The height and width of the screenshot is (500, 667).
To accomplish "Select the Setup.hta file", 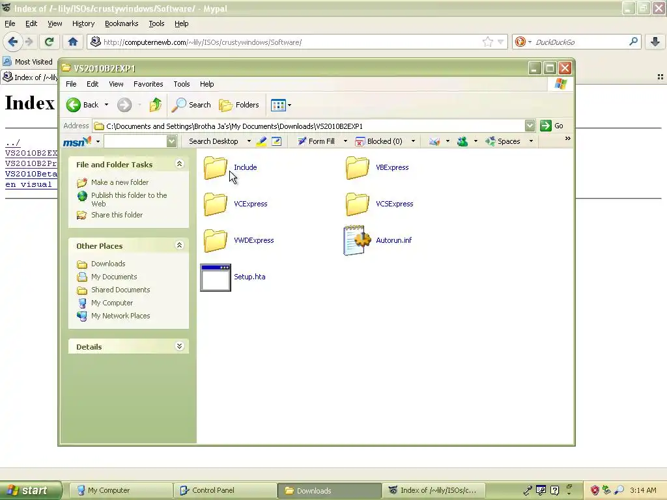I will pyautogui.click(x=233, y=277).
